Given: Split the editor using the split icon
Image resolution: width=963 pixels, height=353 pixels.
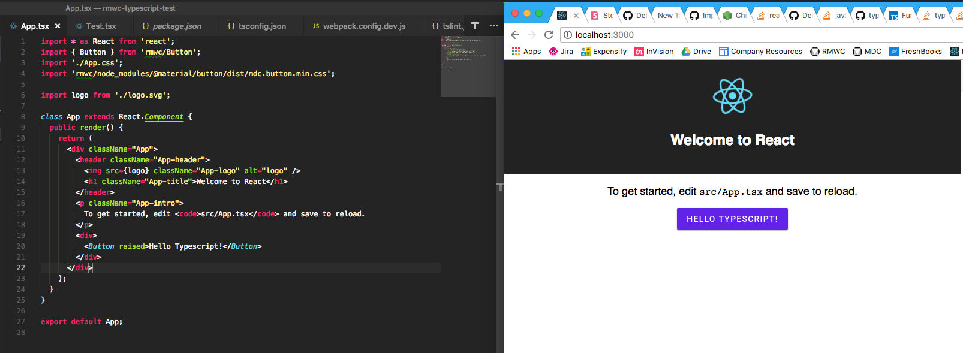Looking at the screenshot, I should tap(475, 26).
